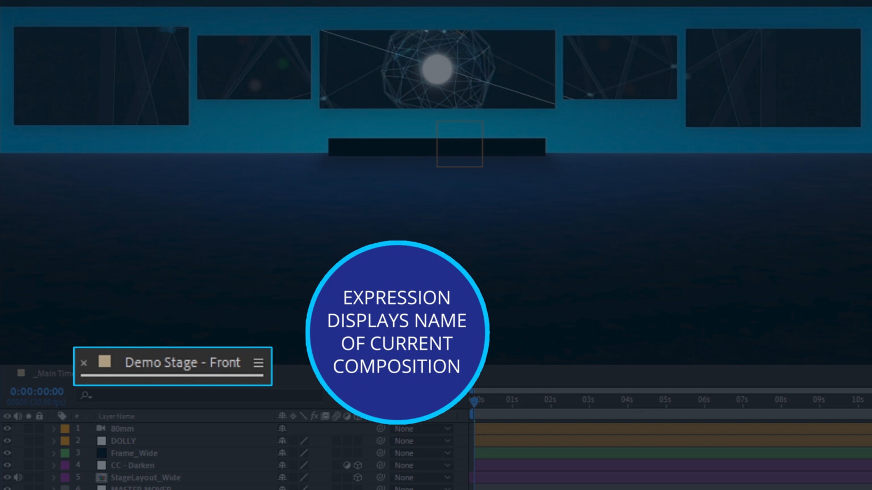Hide the Frame_Wide layer

pyautogui.click(x=8, y=453)
